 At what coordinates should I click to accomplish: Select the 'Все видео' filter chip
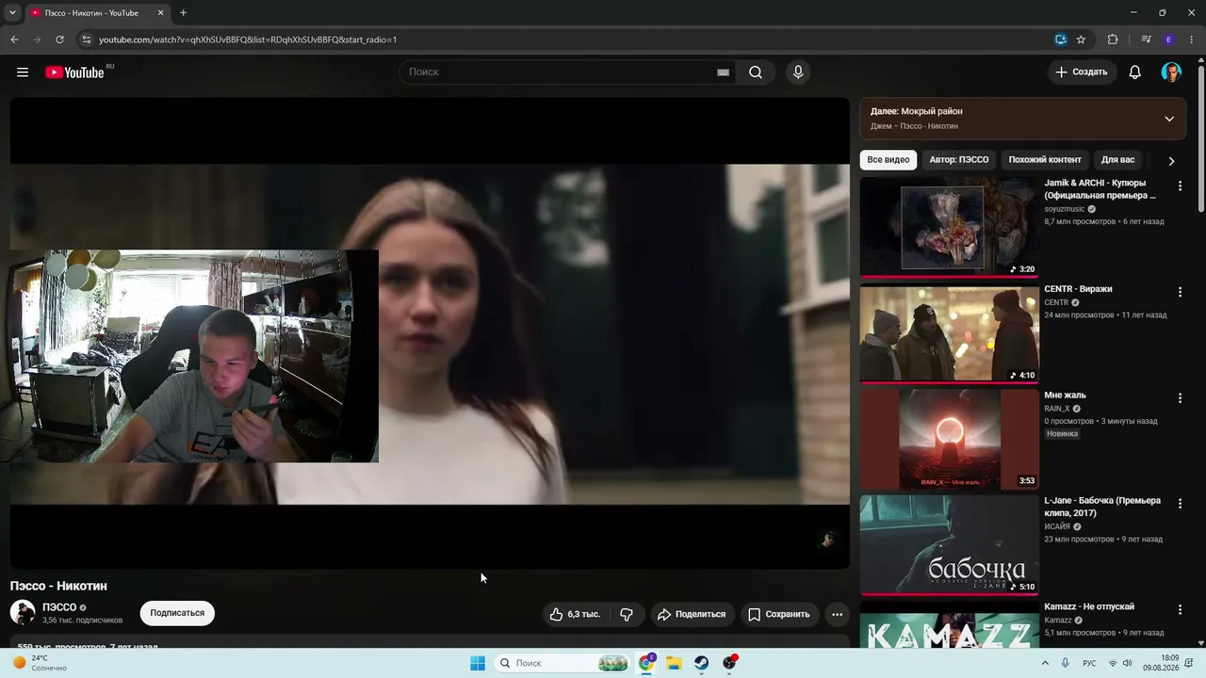(x=888, y=160)
